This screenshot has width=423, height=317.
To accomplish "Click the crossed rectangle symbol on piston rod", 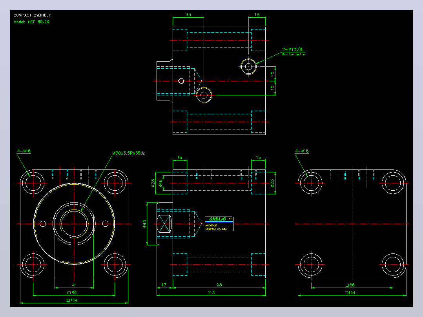I will 164,224.
